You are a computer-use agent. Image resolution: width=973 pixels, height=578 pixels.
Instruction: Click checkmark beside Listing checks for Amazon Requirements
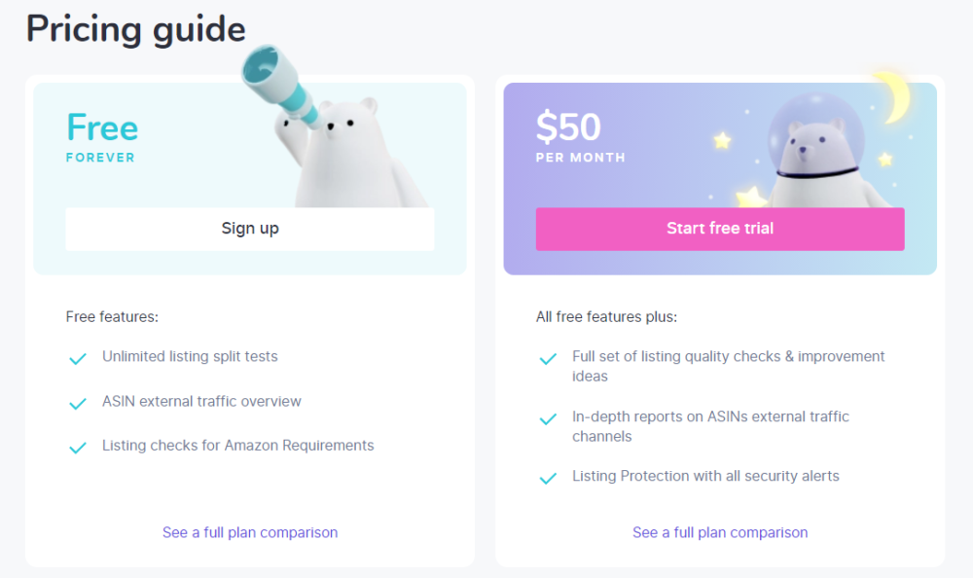(x=78, y=448)
